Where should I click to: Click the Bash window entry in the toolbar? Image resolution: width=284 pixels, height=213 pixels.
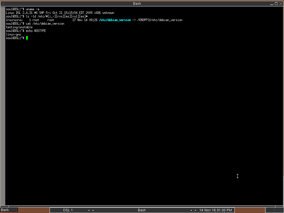[142, 210]
